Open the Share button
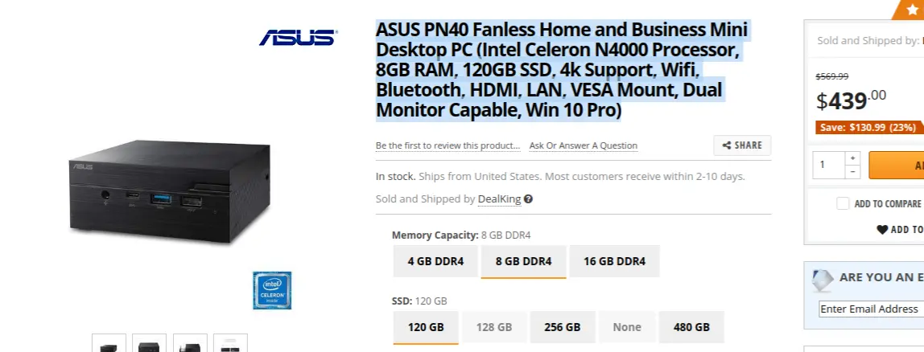The width and height of the screenshot is (924, 352). pyautogui.click(x=742, y=145)
